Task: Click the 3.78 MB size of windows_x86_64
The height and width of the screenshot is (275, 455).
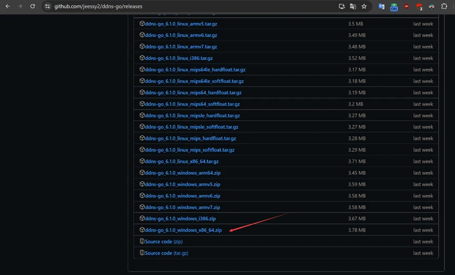Action: (357, 230)
